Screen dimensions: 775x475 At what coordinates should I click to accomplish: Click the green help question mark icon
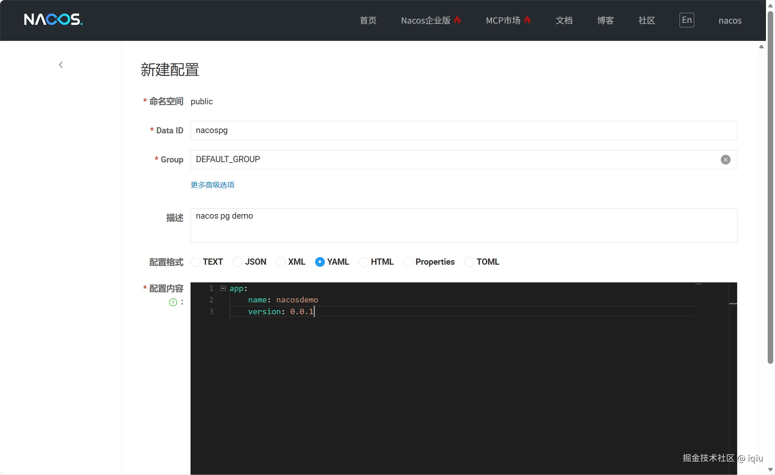point(173,302)
